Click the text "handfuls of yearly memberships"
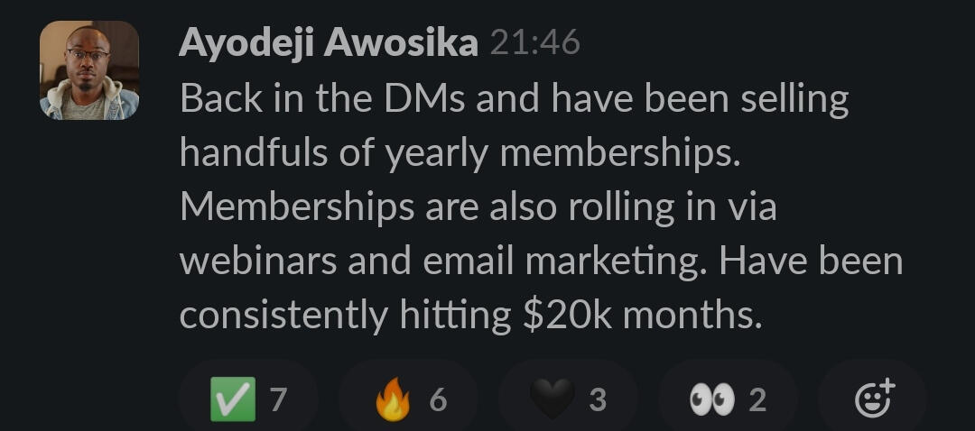 coord(460,153)
